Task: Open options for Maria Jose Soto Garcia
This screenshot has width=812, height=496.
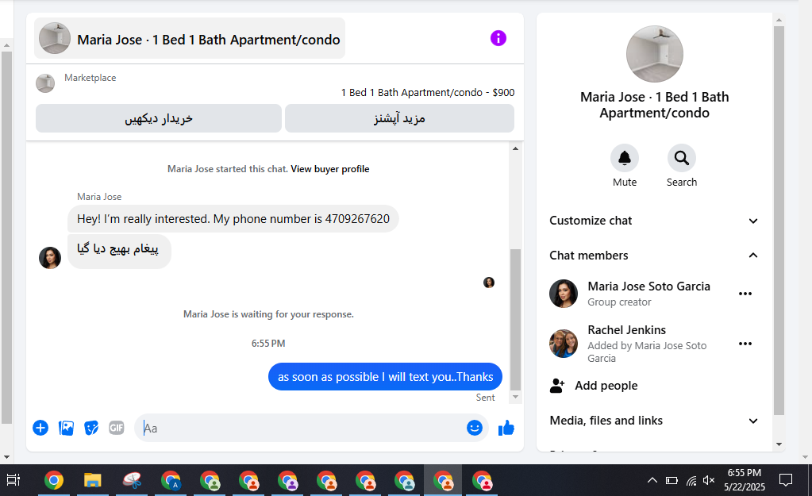Action: [x=745, y=294]
